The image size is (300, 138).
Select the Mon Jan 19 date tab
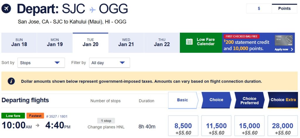tap(55, 43)
